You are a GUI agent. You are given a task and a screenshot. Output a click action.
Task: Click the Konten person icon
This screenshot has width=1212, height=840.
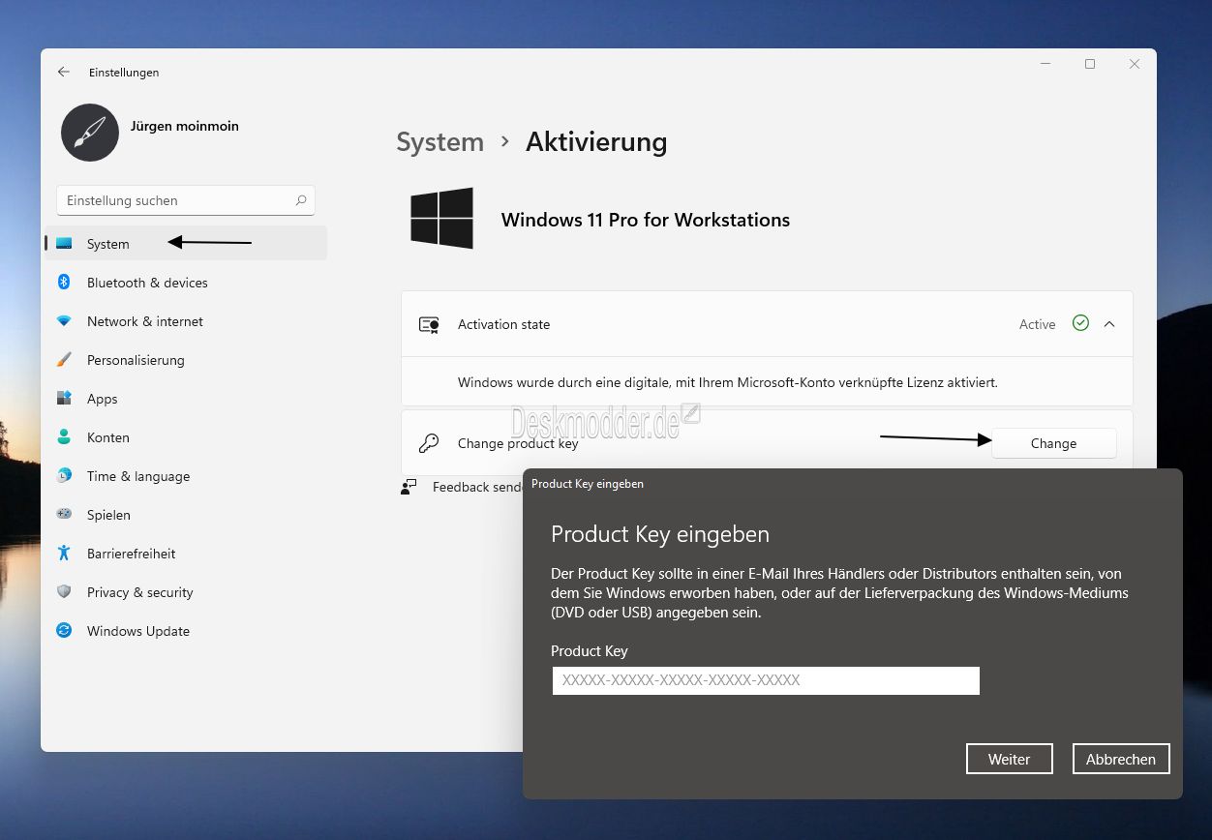coord(64,437)
